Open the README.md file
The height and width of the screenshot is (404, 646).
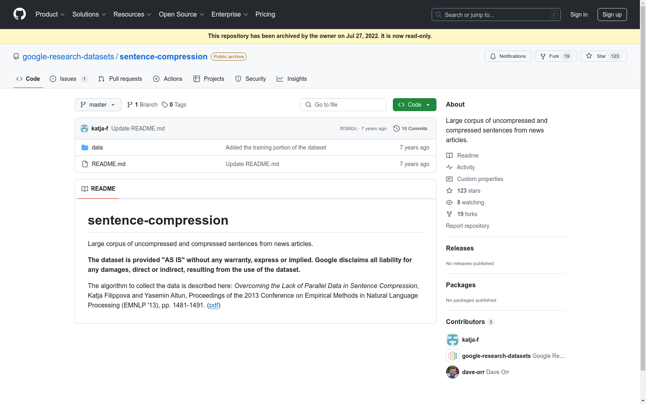tap(109, 164)
